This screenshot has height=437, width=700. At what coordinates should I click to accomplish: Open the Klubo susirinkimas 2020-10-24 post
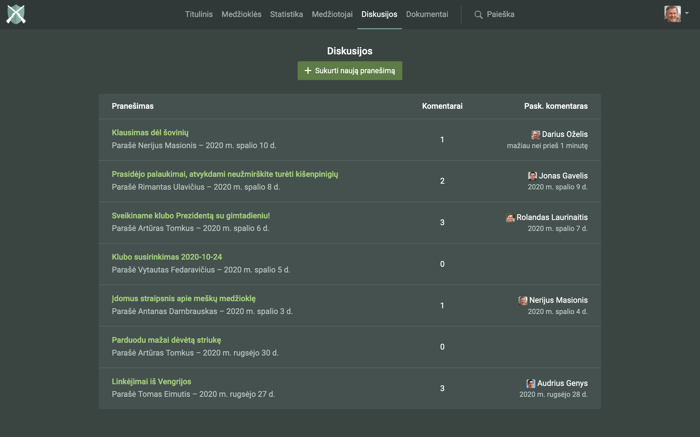[167, 257]
